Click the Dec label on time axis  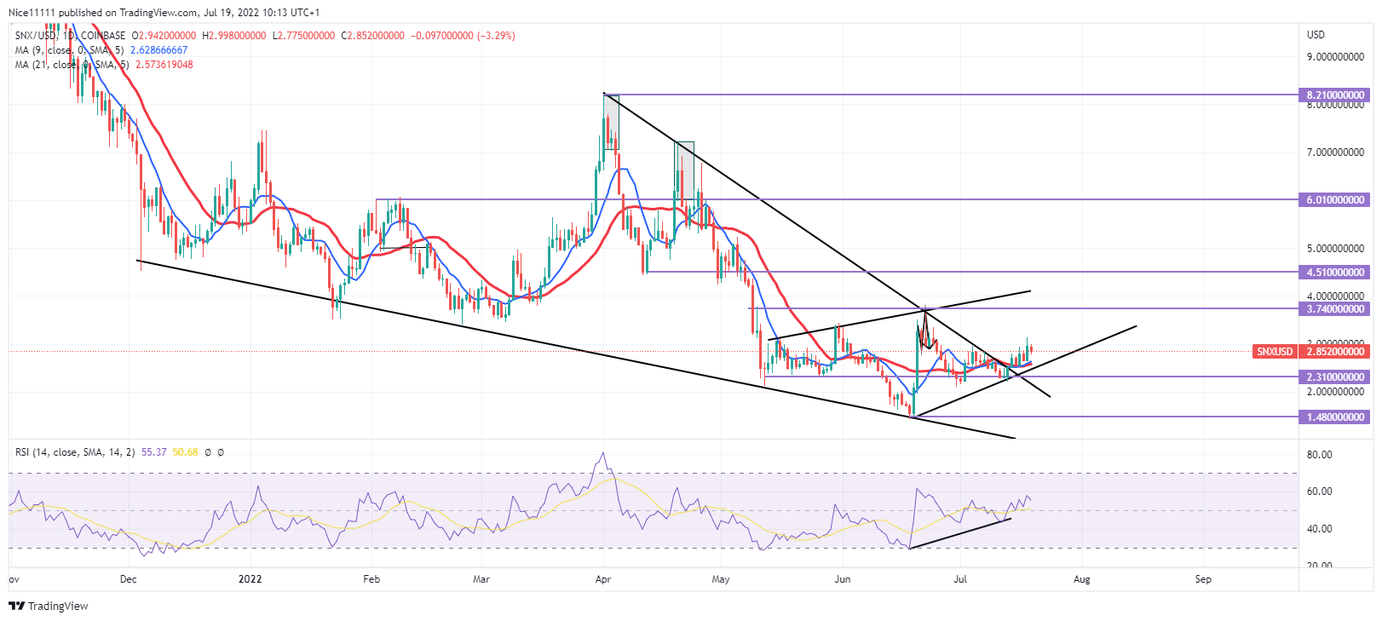click(x=128, y=579)
